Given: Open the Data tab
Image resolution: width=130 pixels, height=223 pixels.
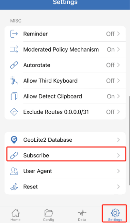Looking at the screenshot, I should 82,215.
